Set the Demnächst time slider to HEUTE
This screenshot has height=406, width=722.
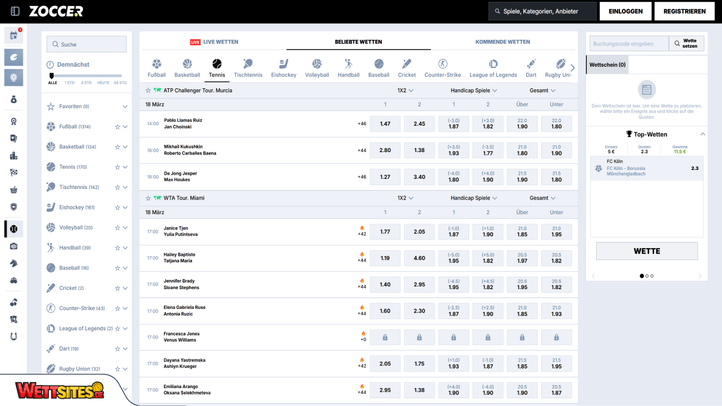pyautogui.click(x=103, y=76)
